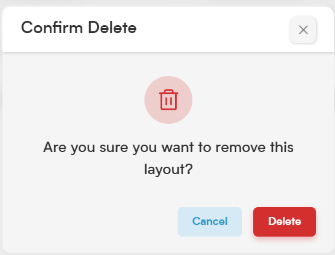335x255 pixels.
Task: Click the 'remove this' text in the prompt
Action: pyautogui.click(x=254, y=147)
